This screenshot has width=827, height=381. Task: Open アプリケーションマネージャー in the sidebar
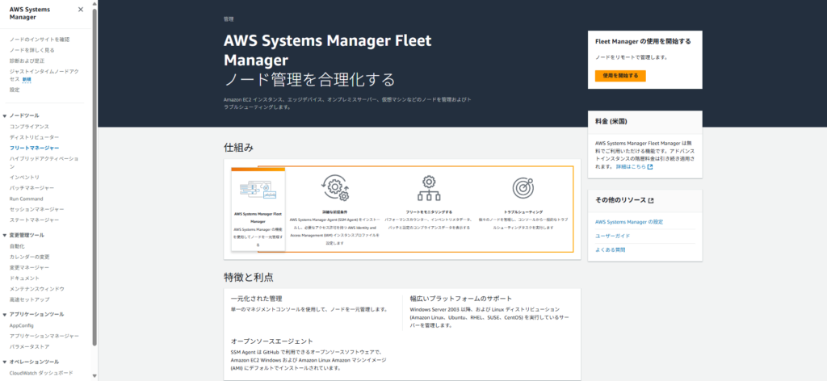coord(44,337)
